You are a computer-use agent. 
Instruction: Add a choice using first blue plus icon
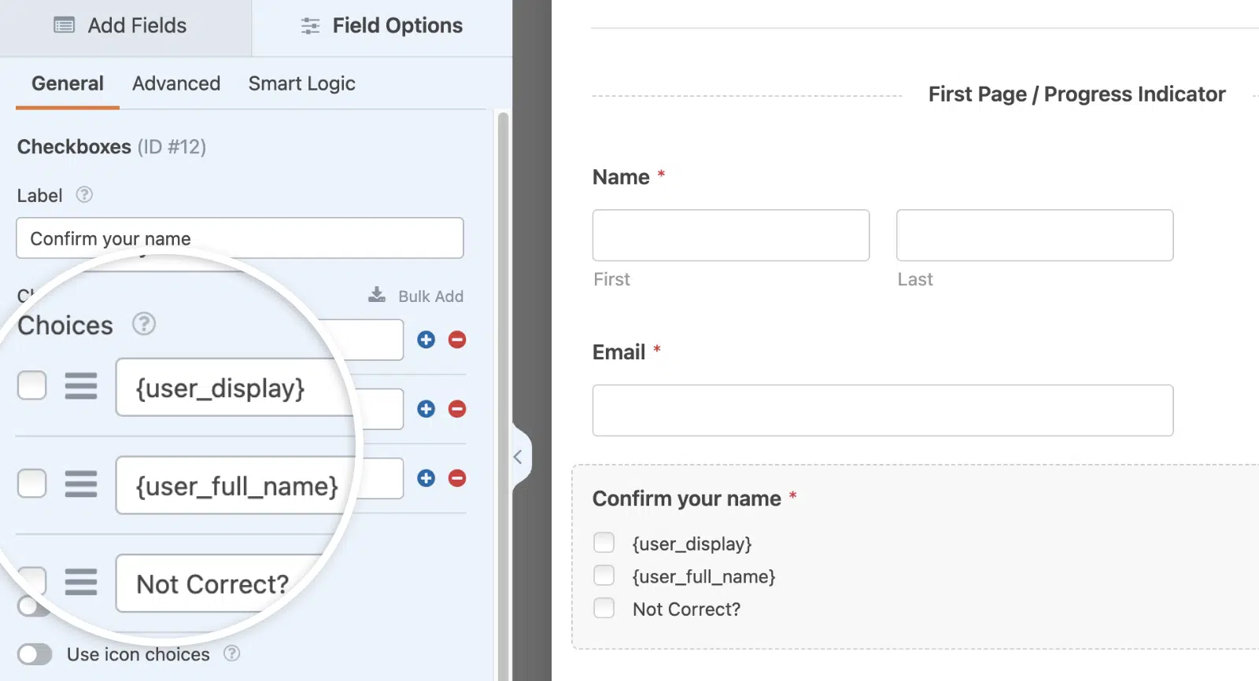click(426, 340)
